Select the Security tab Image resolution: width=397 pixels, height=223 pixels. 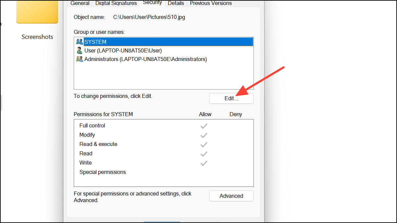pos(152,3)
